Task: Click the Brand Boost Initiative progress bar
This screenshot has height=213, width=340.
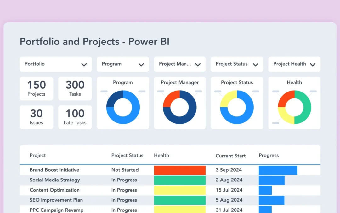Action: point(277,170)
